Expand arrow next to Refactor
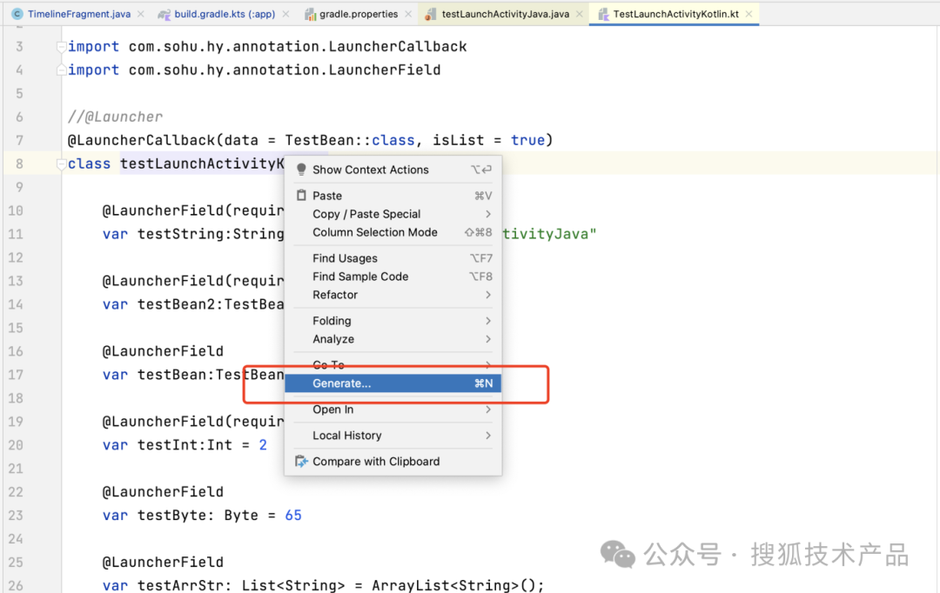This screenshot has width=940, height=593. tap(488, 295)
